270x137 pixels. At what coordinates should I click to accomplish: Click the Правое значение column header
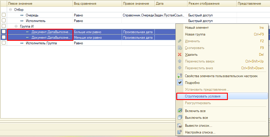pyautogui.click(x=138, y=4)
